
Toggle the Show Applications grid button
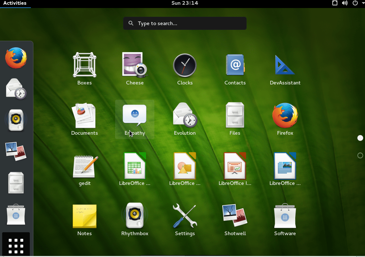(16, 245)
